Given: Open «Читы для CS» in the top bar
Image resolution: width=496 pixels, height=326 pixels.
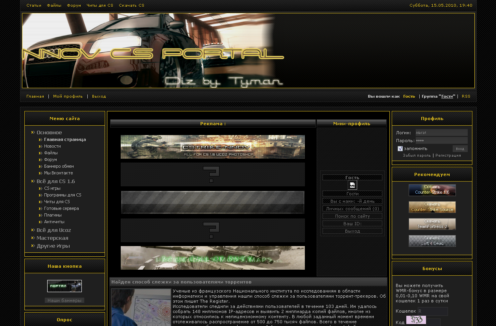Looking at the screenshot, I should [x=100, y=6].
